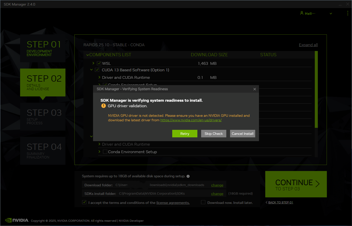Open the NVIDIA drivers download link

191,120
